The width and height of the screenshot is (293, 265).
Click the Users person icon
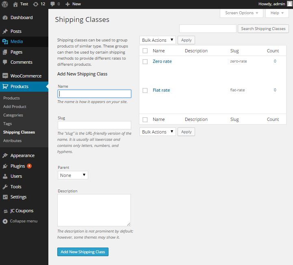5,176
